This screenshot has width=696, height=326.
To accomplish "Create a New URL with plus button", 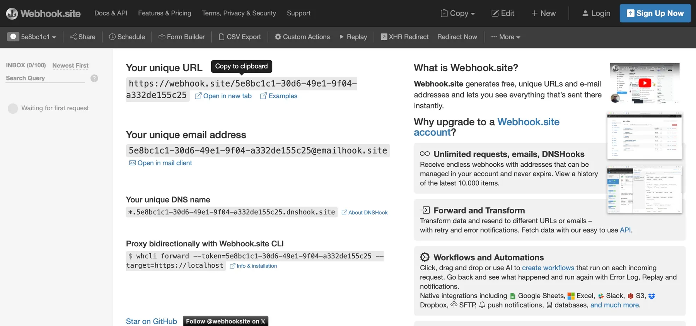I will 543,13.
